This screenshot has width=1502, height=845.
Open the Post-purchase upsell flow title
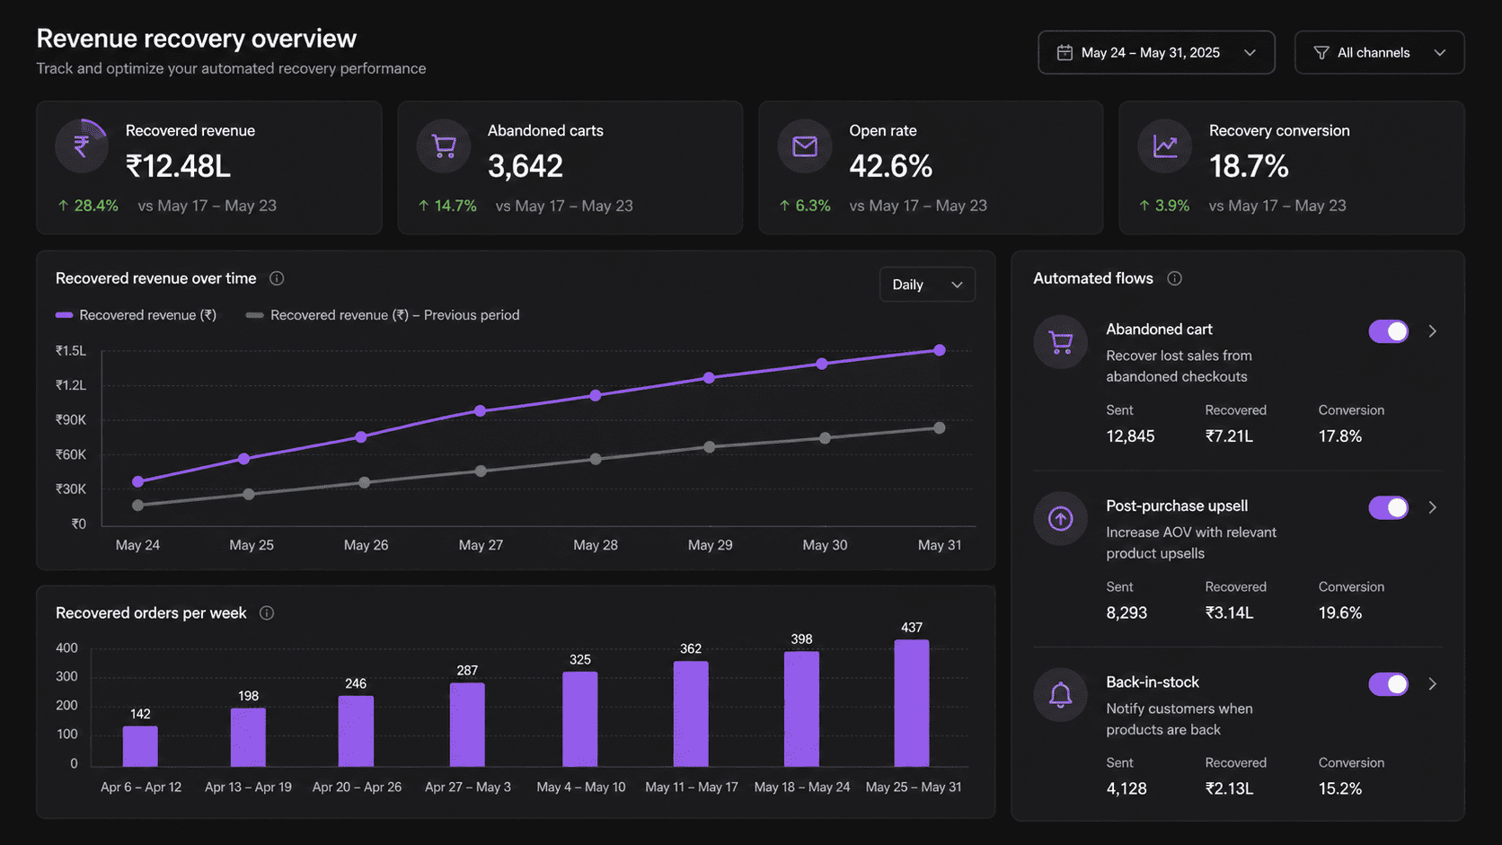(1177, 506)
